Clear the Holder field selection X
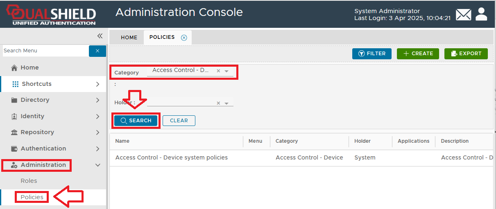 pos(218,103)
